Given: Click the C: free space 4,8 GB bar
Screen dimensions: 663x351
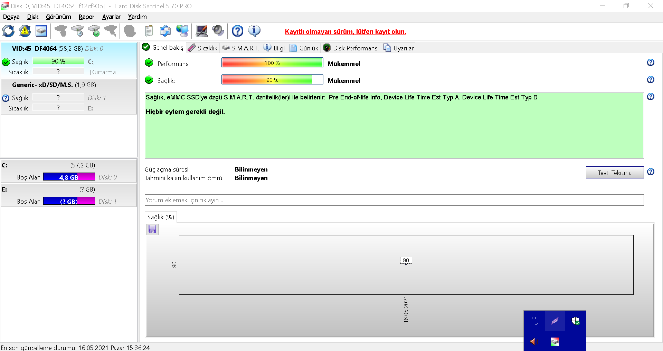Looking at the screenshot, I should (x=69, y=177).
